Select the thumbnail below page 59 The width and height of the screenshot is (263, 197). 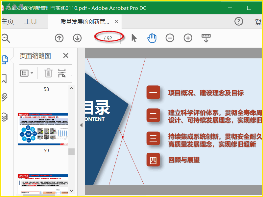43,184
